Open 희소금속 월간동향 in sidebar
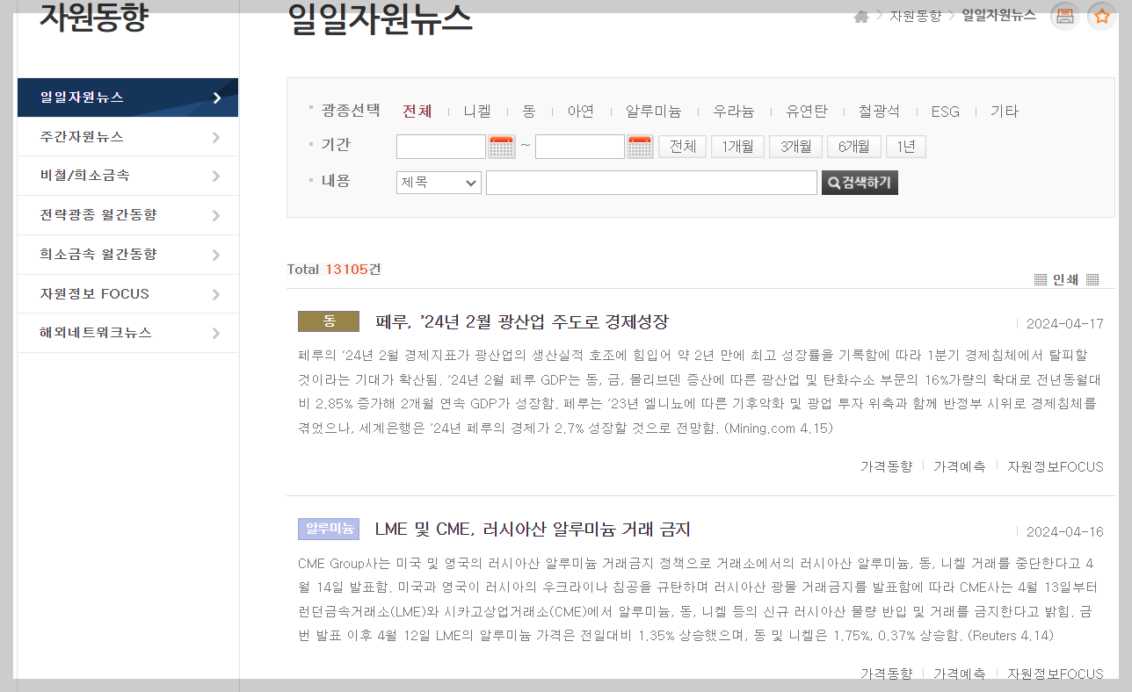 [127, 255]
